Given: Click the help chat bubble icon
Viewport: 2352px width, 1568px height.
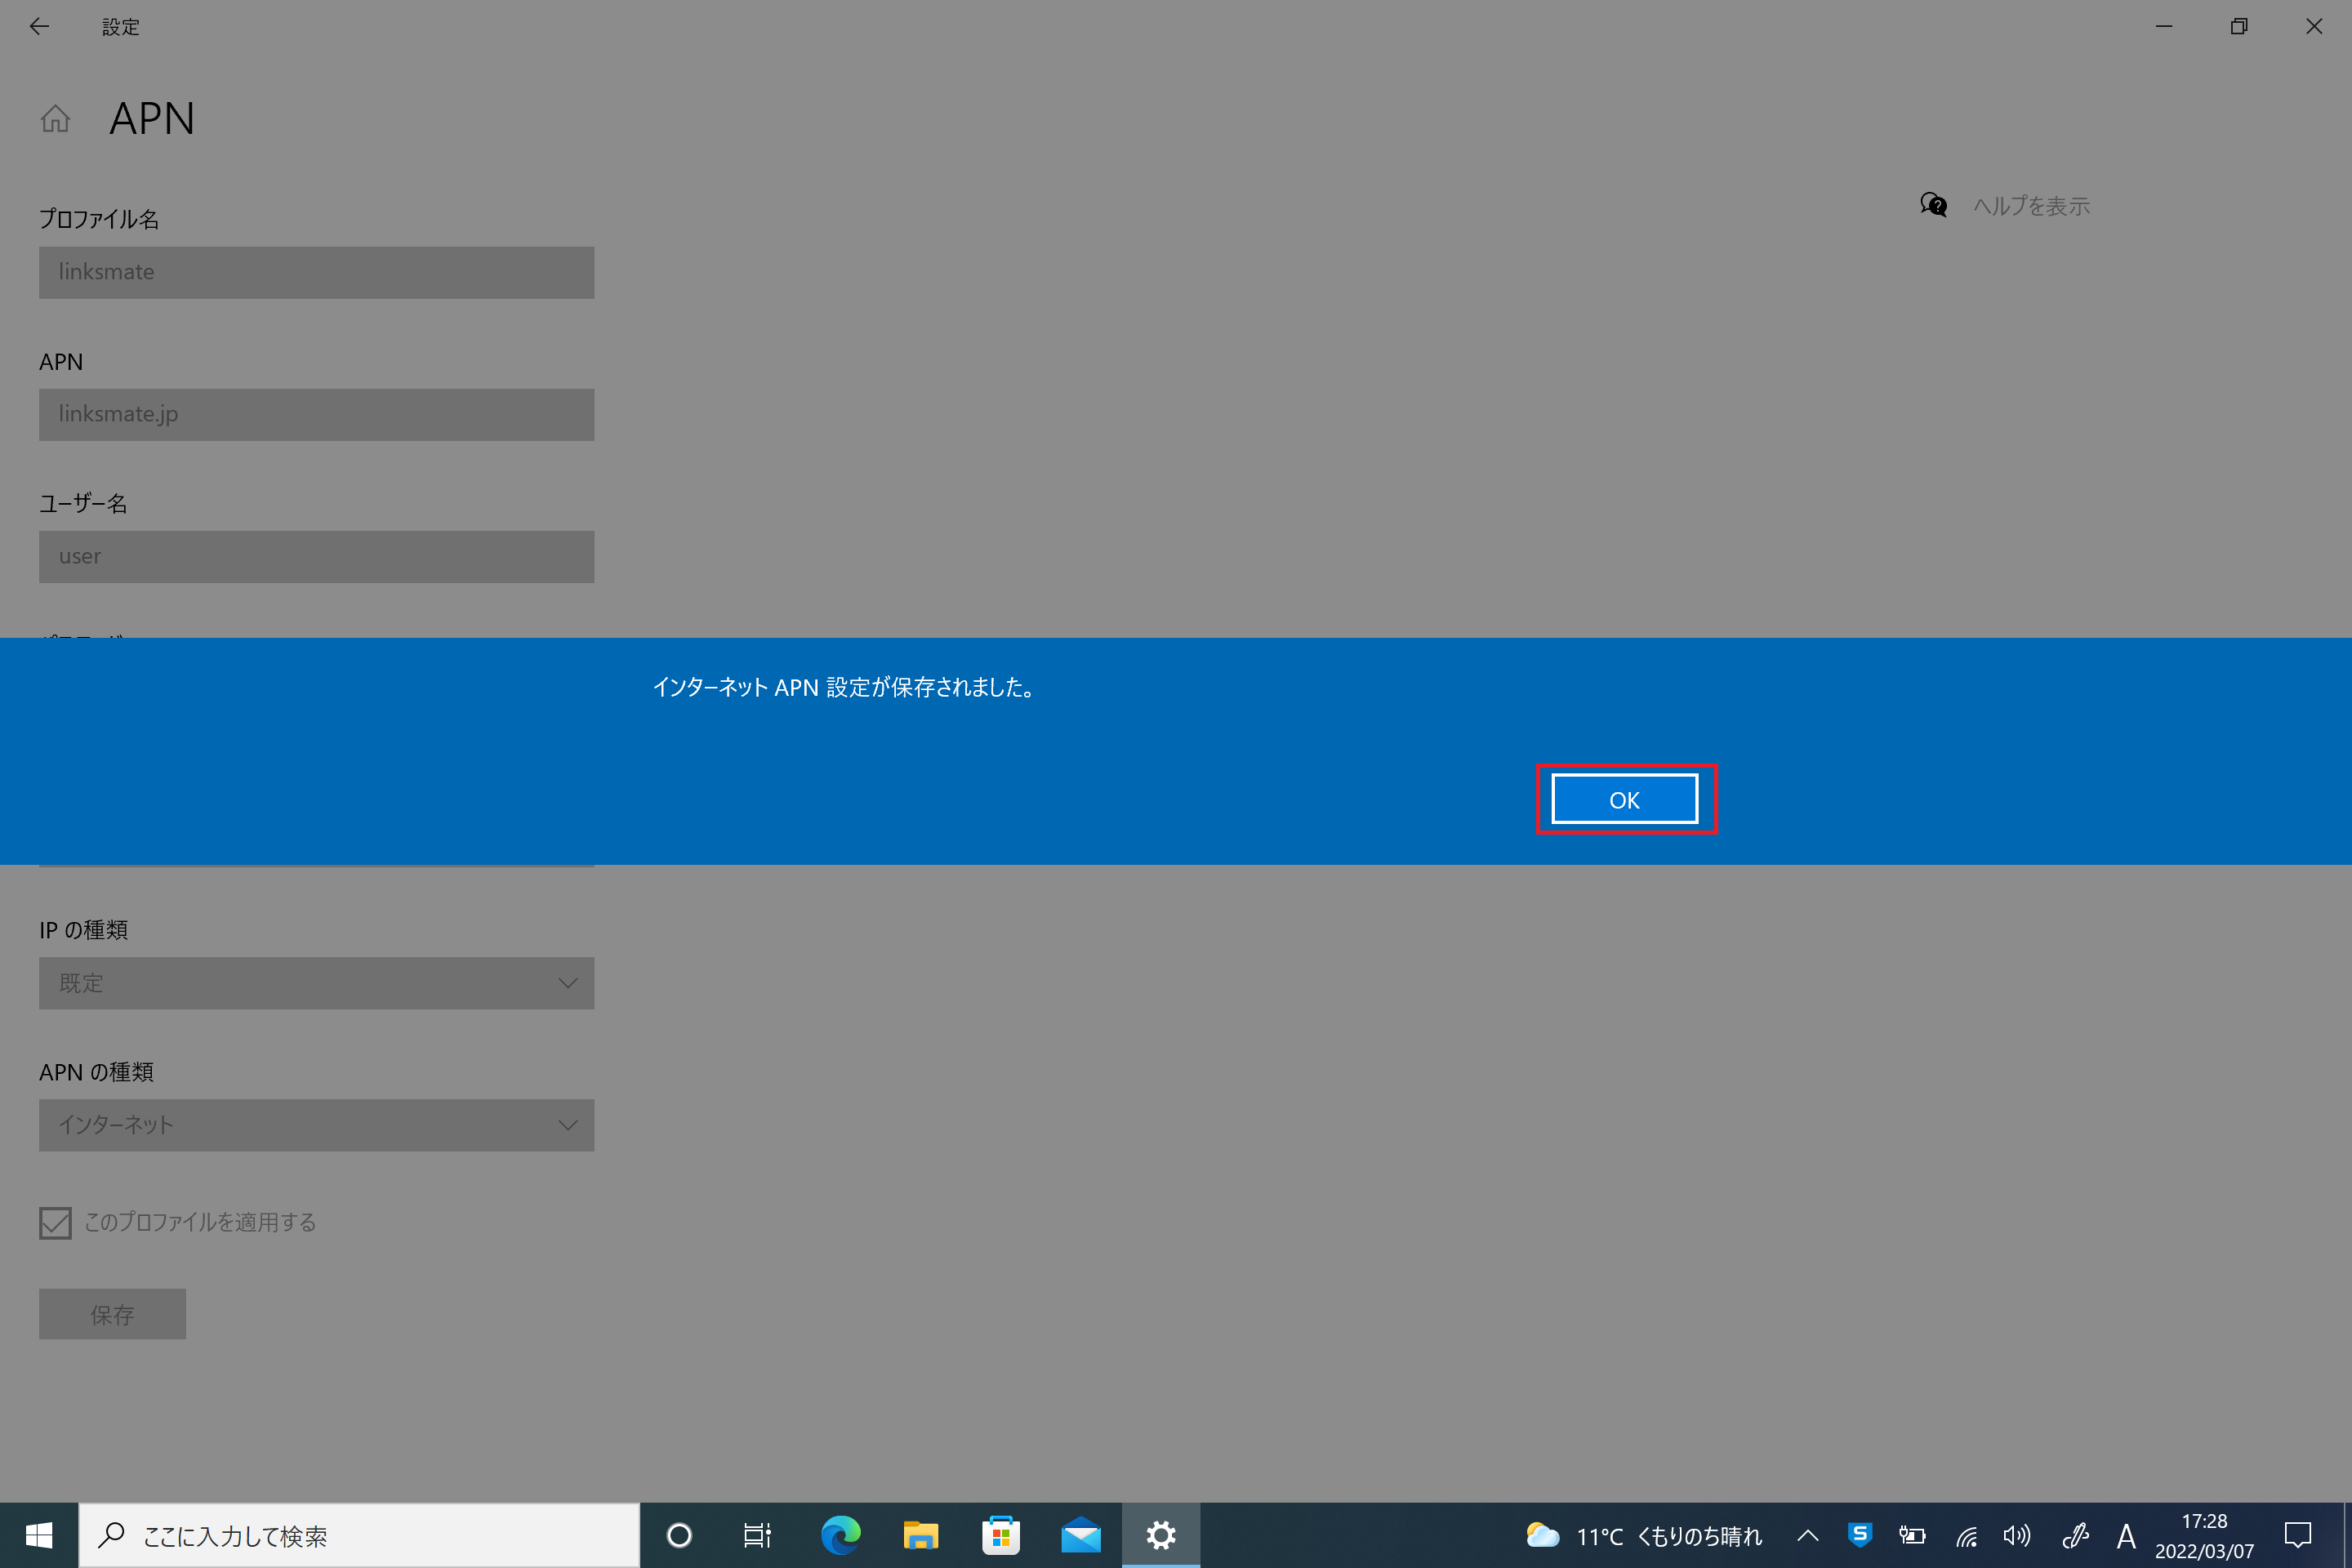Looking at the screenshot, I should coord(1933,205).
